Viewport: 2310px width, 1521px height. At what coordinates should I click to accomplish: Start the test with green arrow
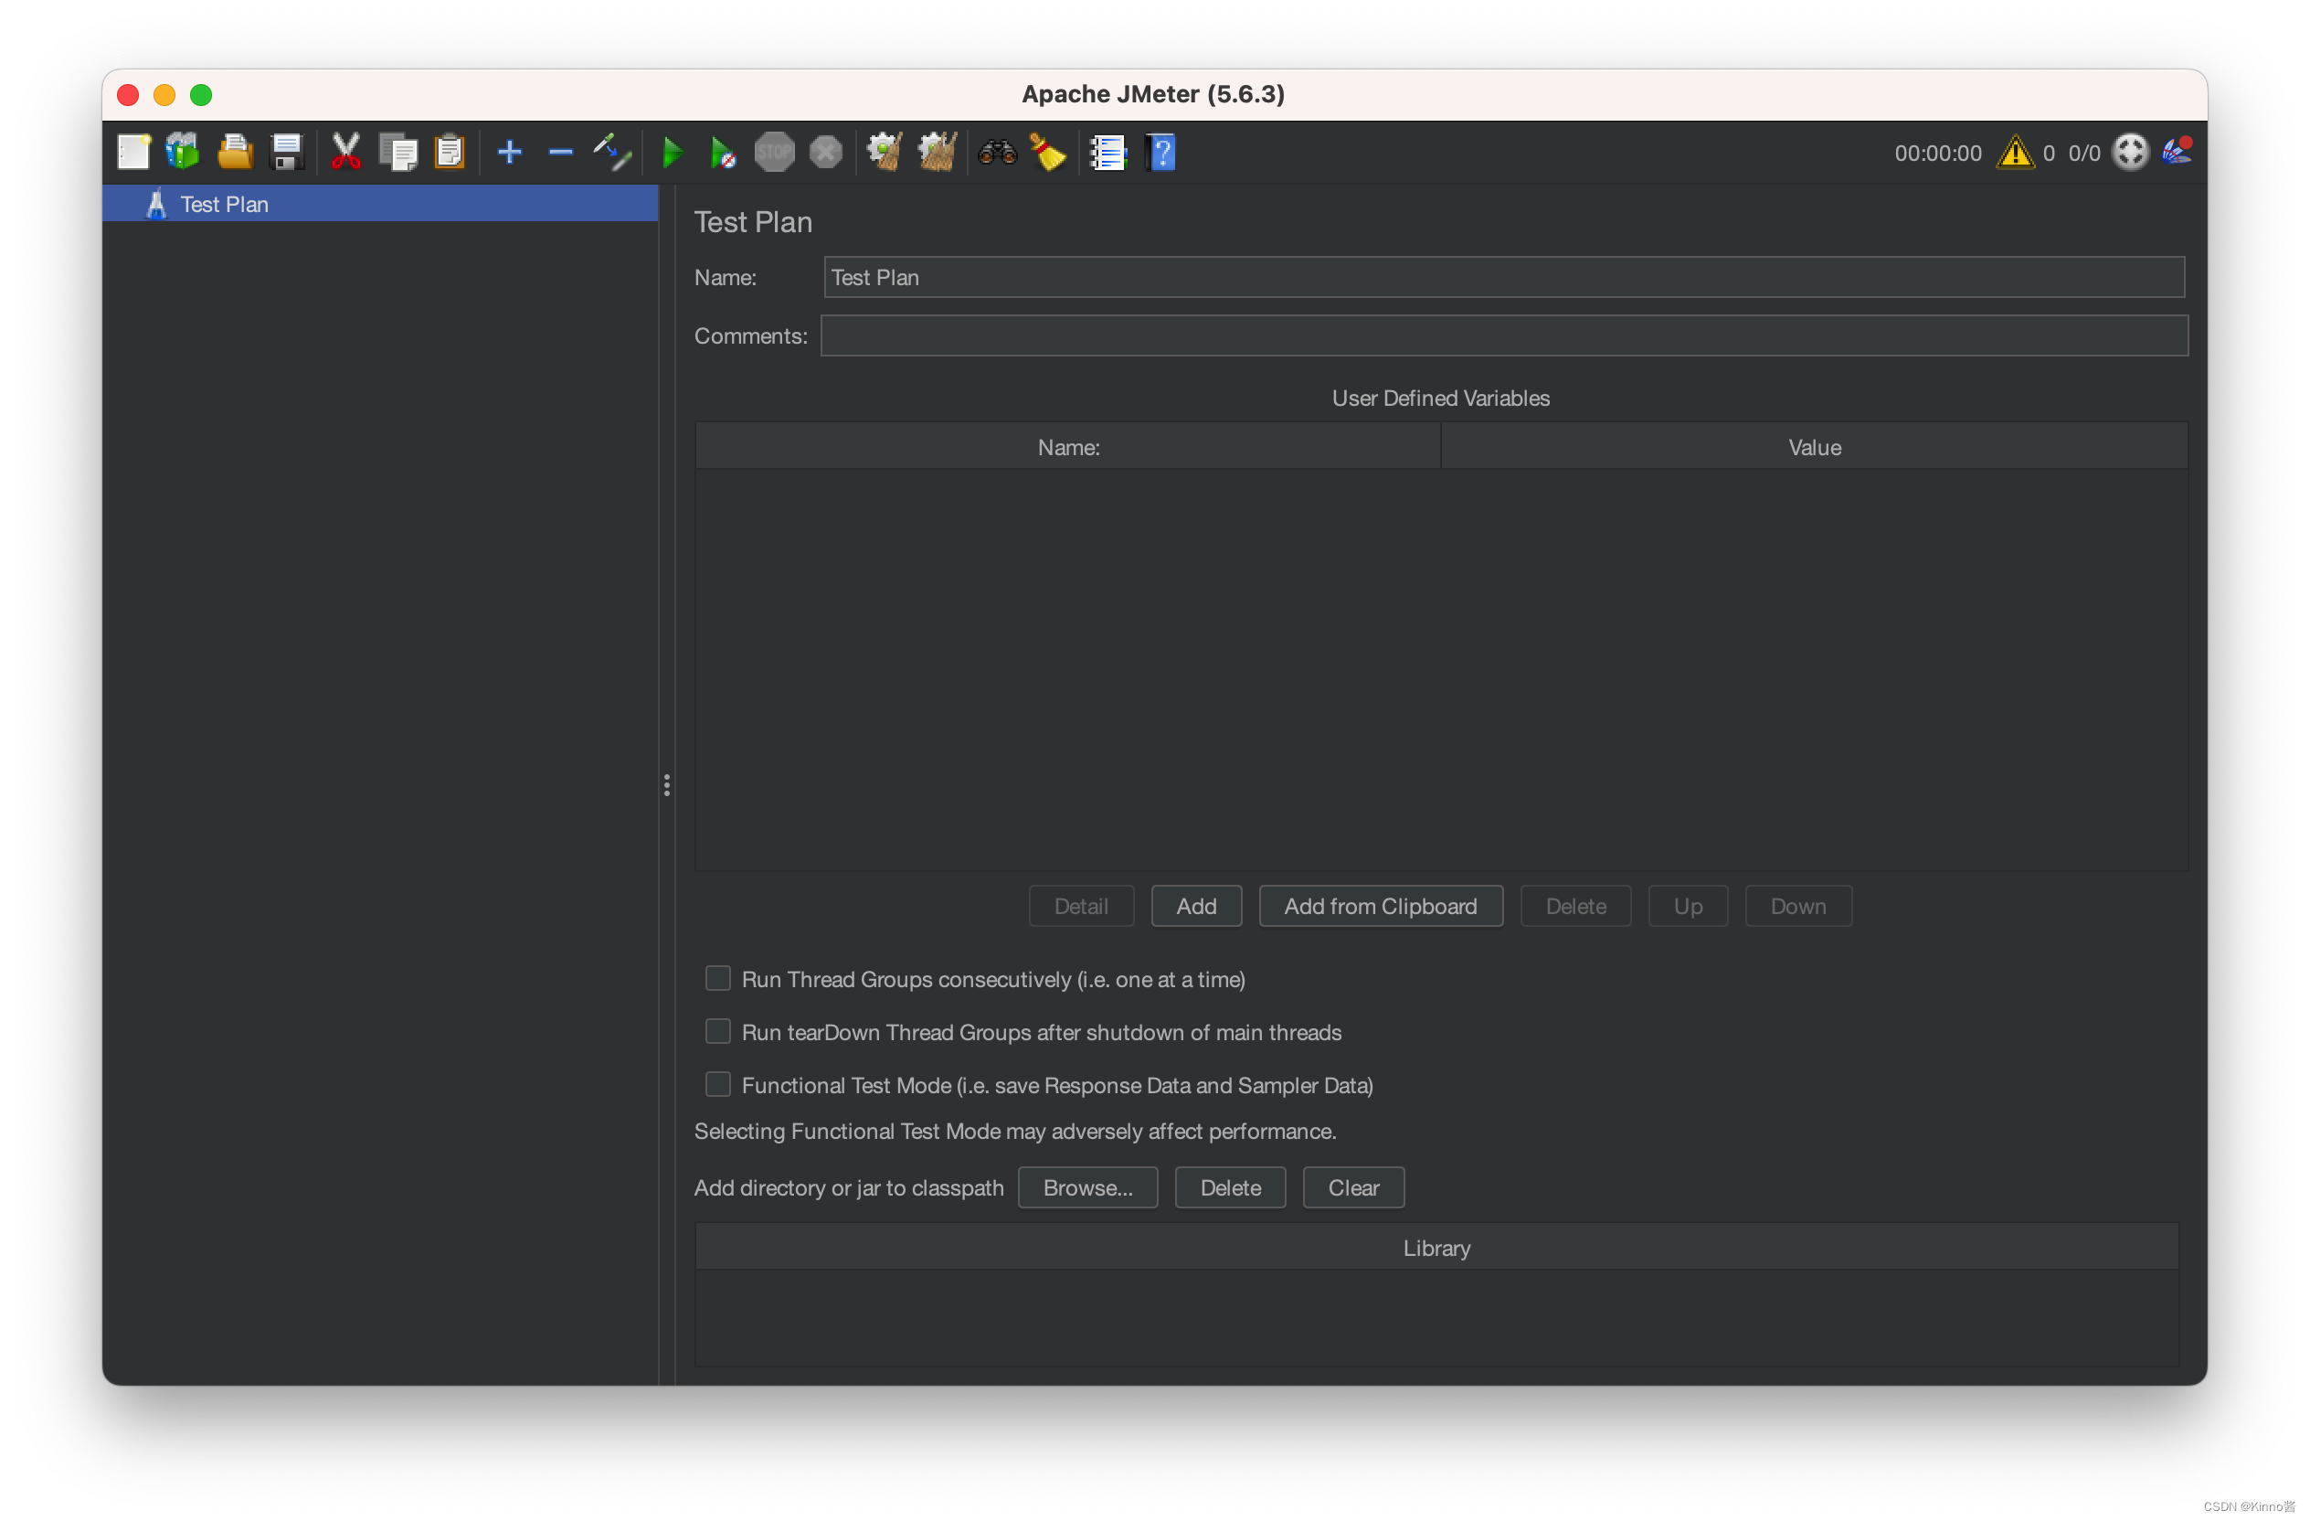(672, 153)
